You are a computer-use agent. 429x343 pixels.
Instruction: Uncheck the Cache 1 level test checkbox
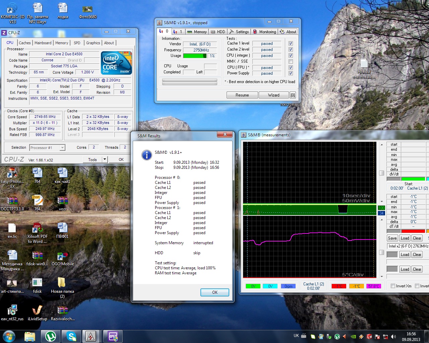[x=291, y=44]
